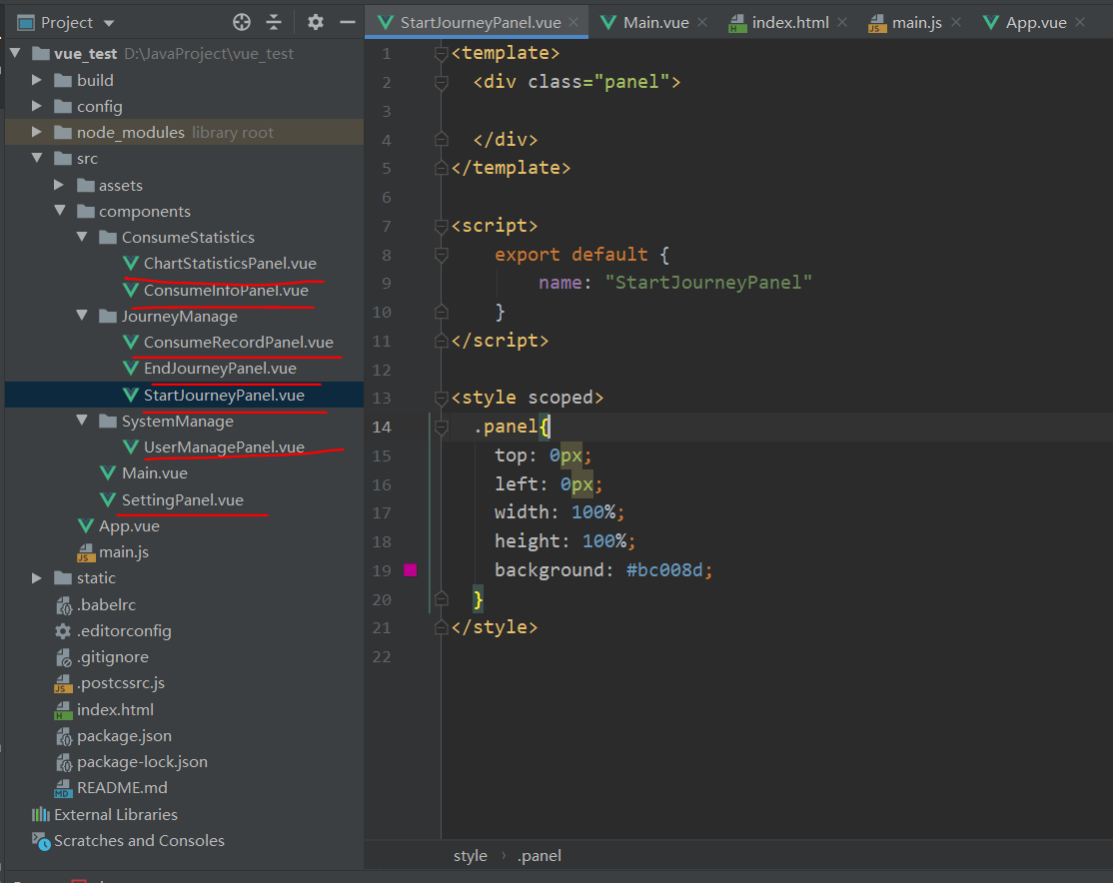Open the Project view dropdown

(109, 23)
